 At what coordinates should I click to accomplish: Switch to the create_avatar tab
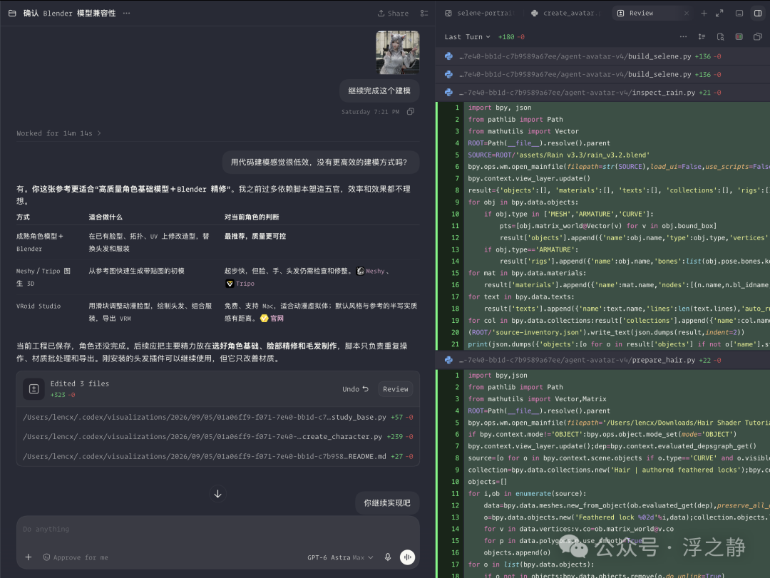(567, 14)
